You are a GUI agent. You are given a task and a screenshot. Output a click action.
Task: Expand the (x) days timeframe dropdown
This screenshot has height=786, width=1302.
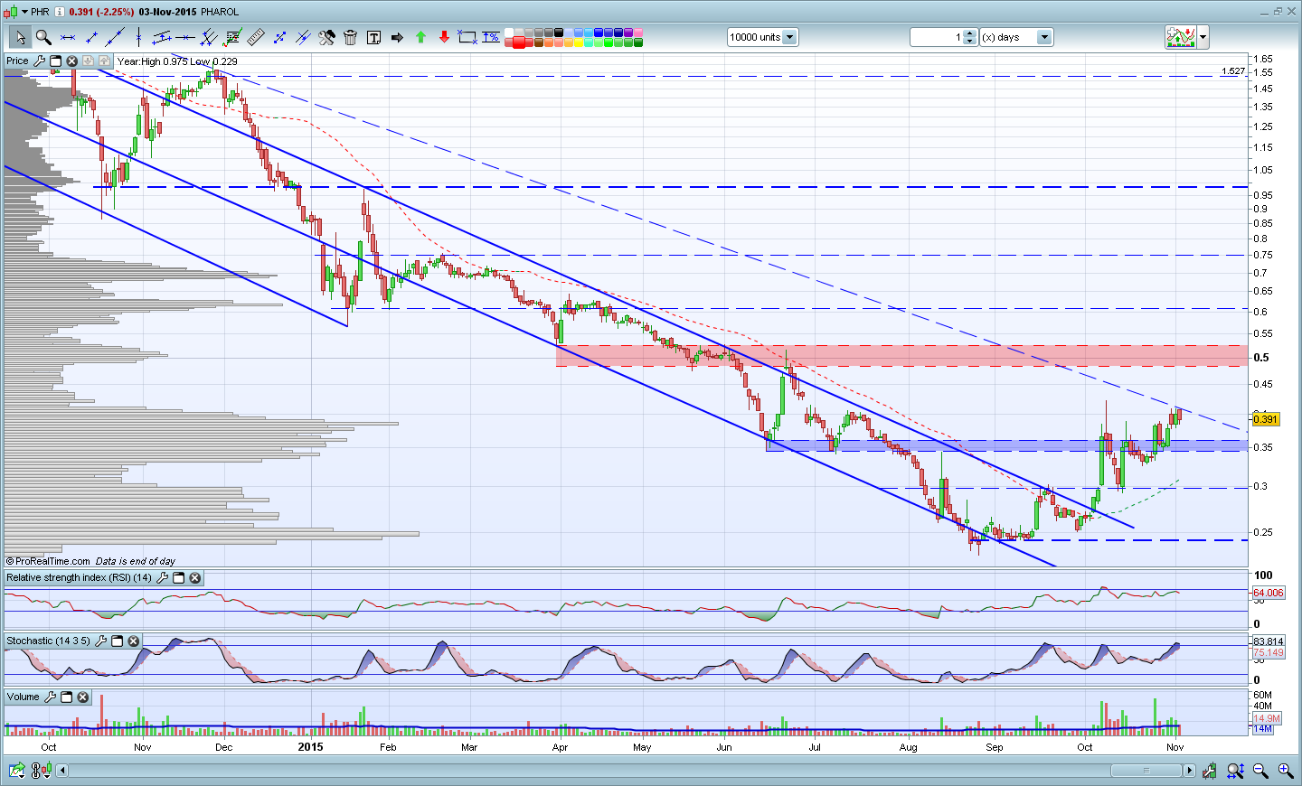[x=1044, y=37]
